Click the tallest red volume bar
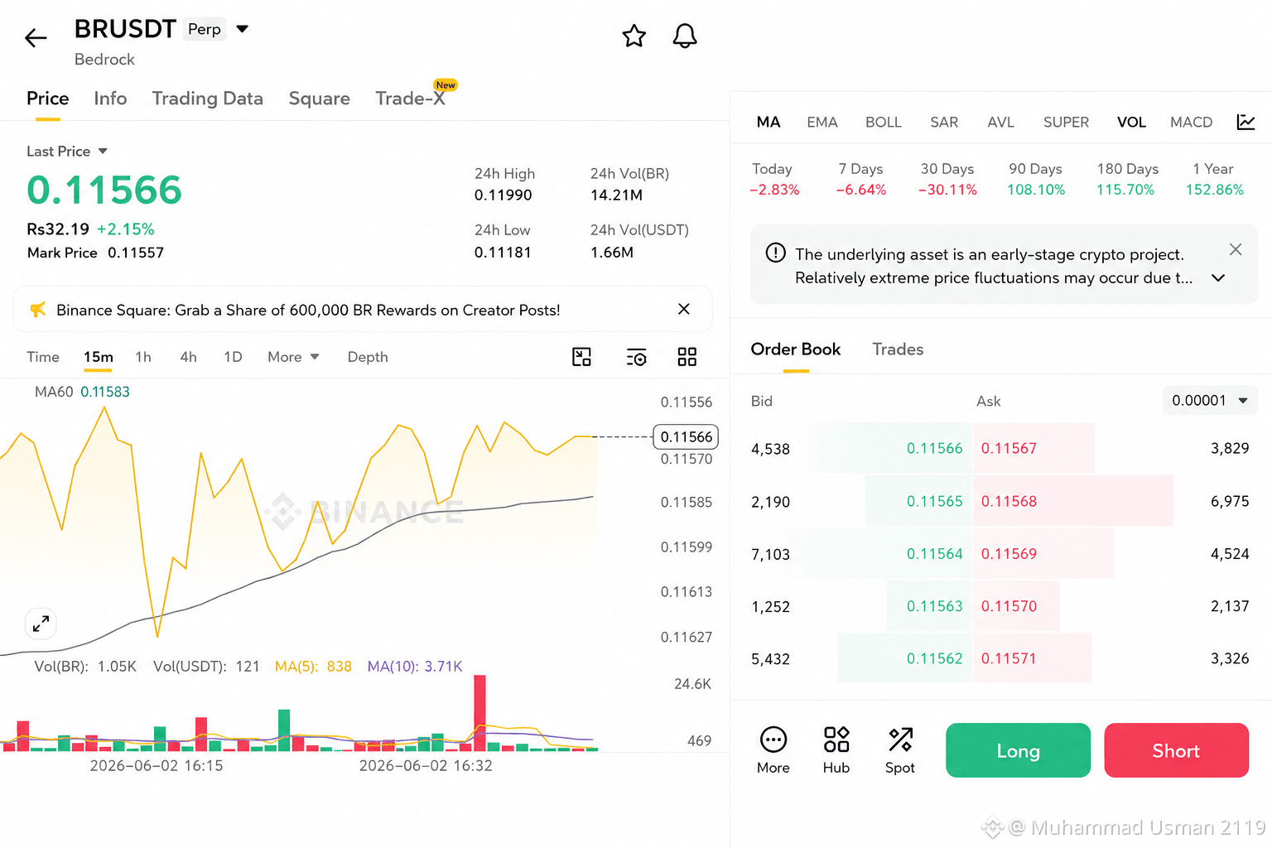Image resolution: width=1272 pixels, height=848 pixels. pyautogui.click(x=479, y=712)
